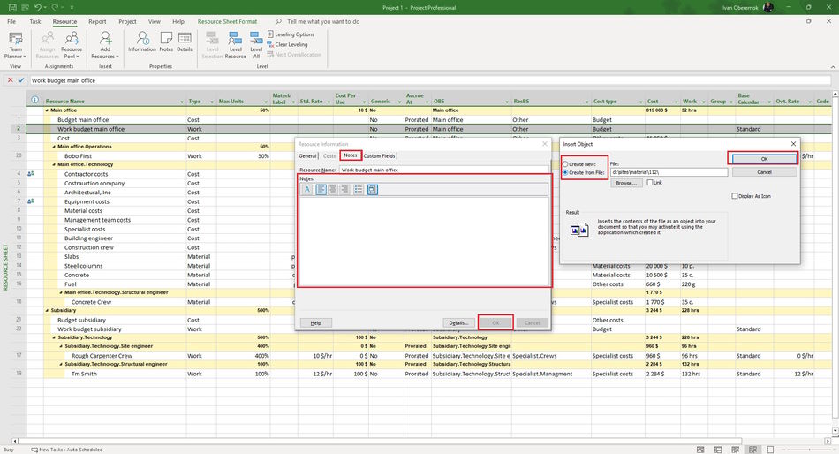Open the File menu
This screenshot has width=839, height=454.
click(11, 21)
